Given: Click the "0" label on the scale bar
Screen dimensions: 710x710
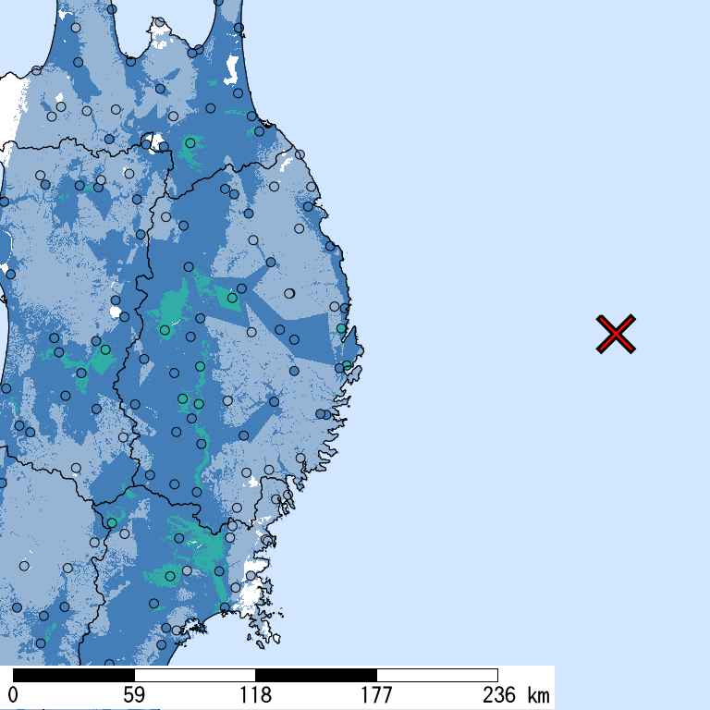Looking at the screenshot, I should (x=14, y=695).
